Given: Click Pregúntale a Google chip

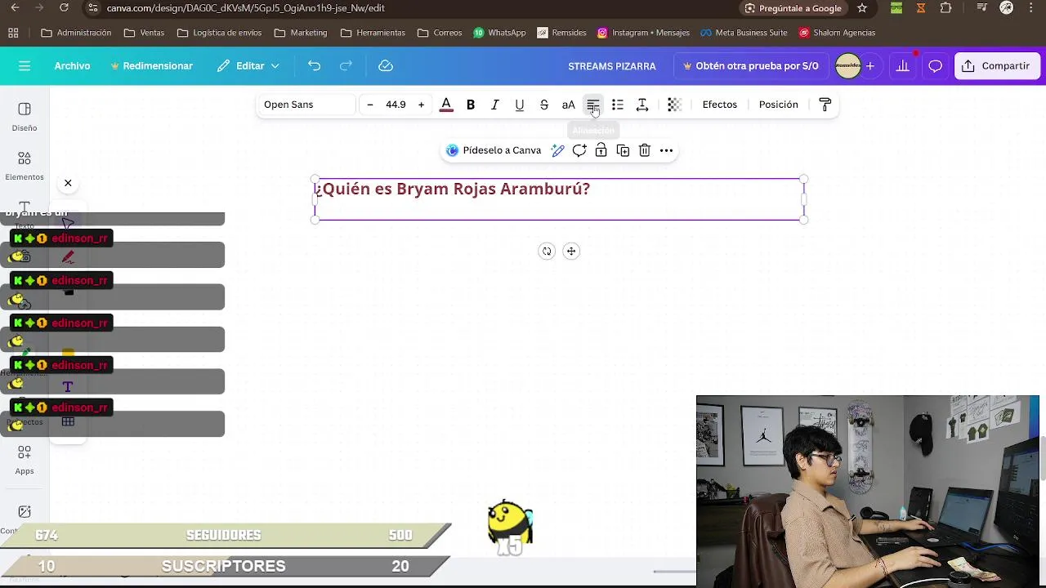Looking at the screenshot, I should point(793,8).
